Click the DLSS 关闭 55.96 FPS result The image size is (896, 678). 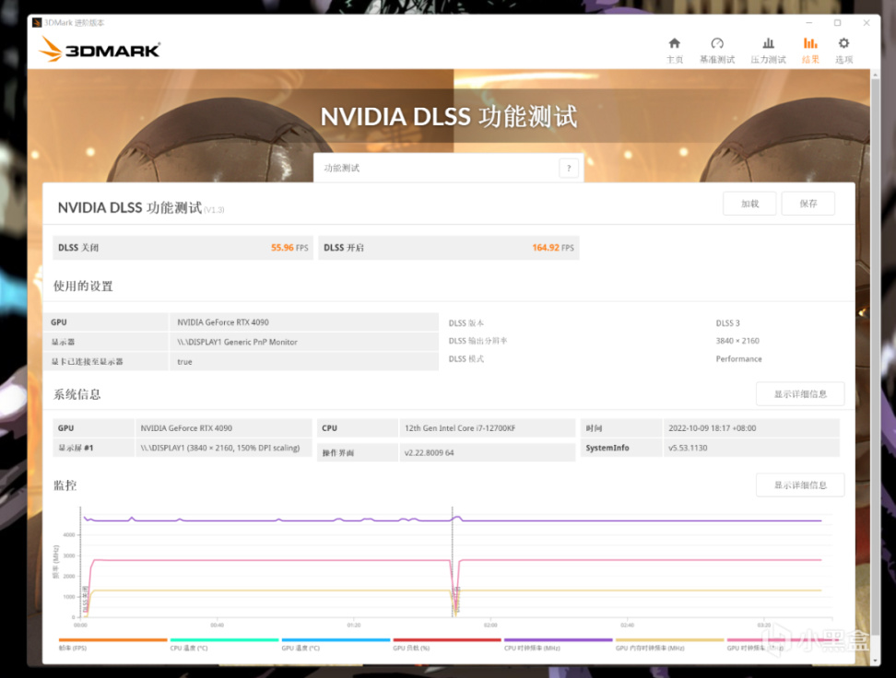[x=183, y=247]
